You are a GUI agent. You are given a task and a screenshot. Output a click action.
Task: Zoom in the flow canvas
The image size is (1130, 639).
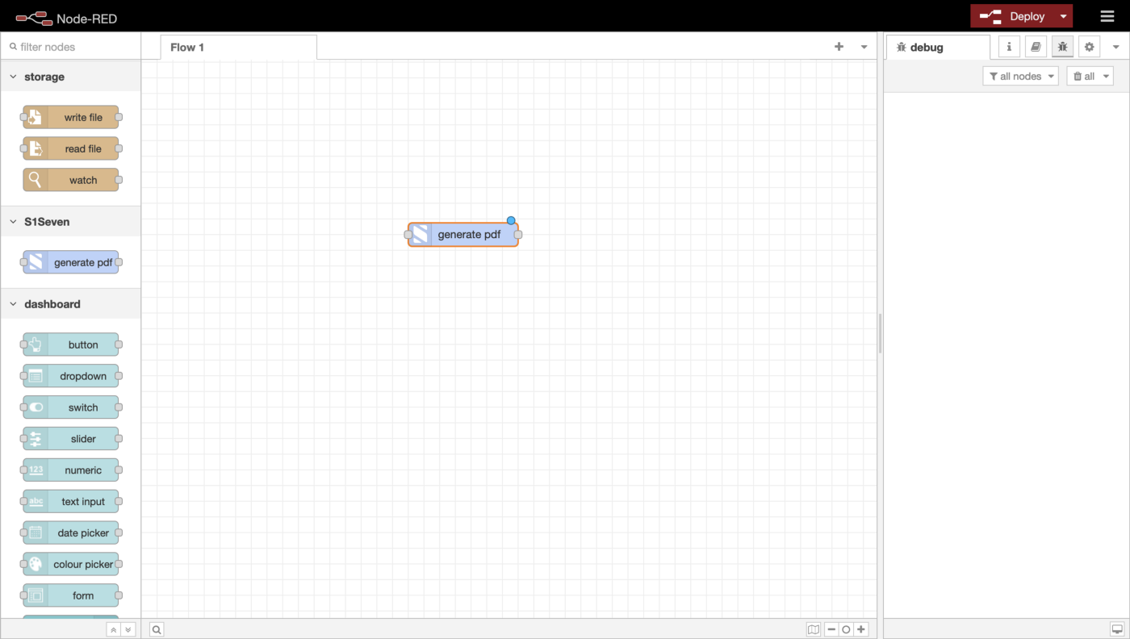[861, 629]
